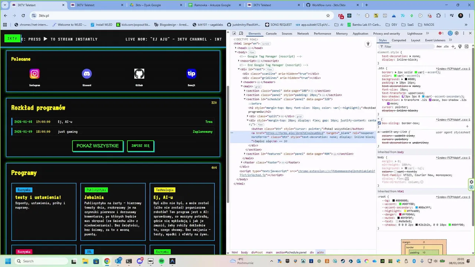Open forms.gle href link in DOM
This screenshot has height=267, width=475.
(x=295, y=133)
